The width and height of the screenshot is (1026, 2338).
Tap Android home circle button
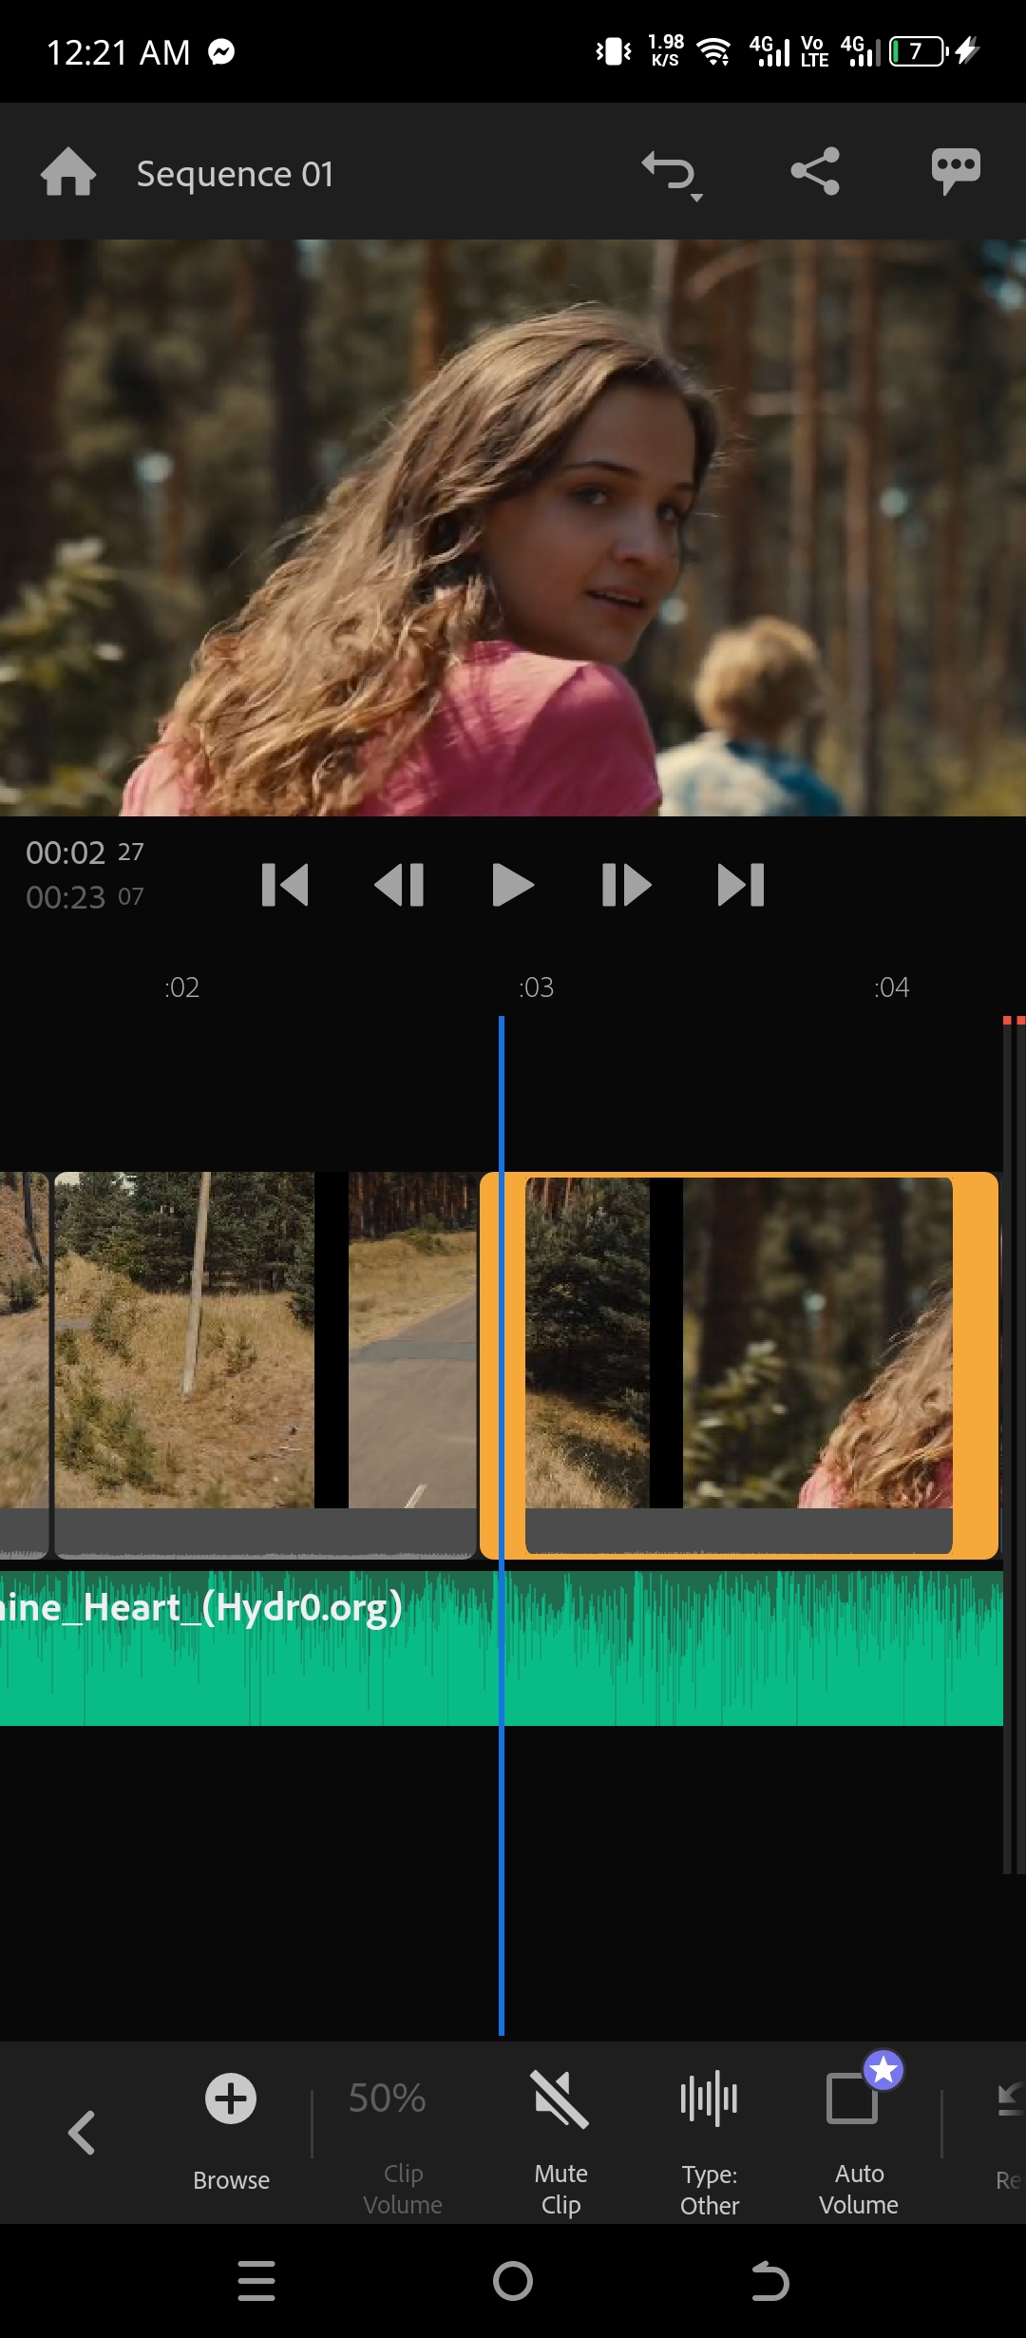tap(513, 2281)
